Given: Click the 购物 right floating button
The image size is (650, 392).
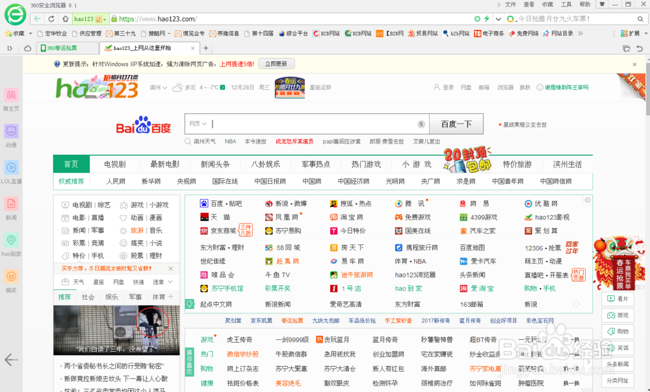Looking at the screenshot, I should coord(617,332).
